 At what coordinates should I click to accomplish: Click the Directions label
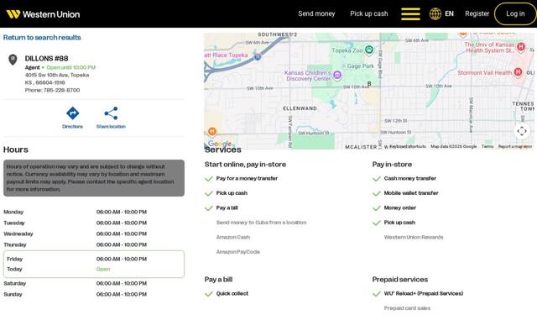tap(73, 127)
